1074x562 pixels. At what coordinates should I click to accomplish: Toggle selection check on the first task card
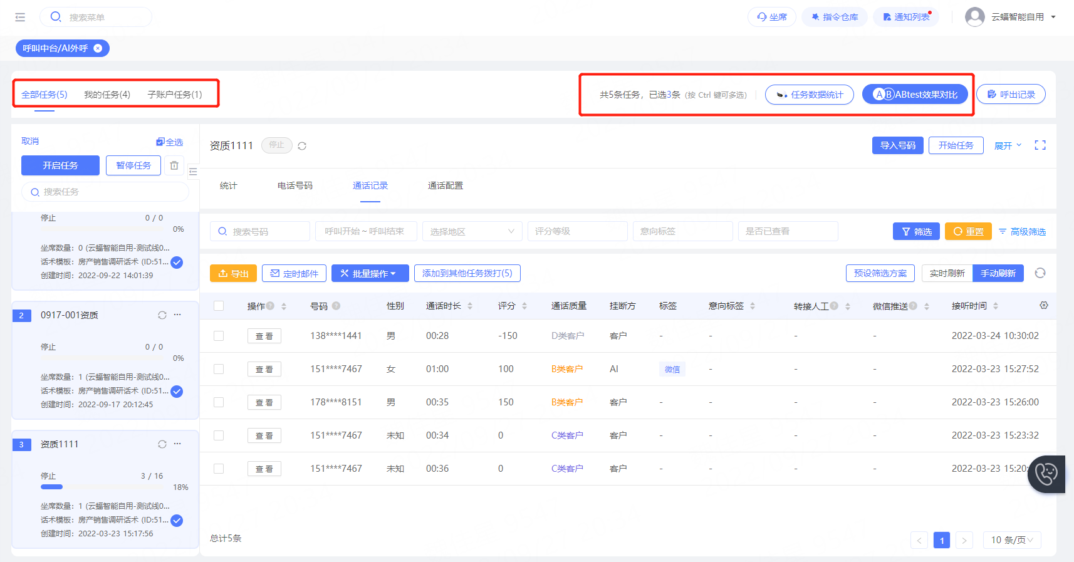(x=177, y=263)
